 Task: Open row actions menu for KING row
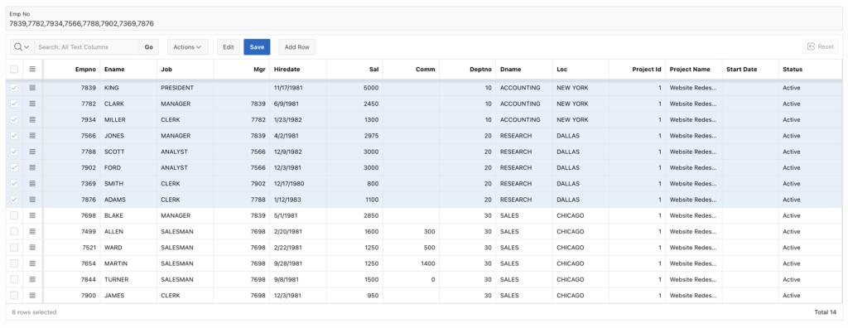click(32, 88)
